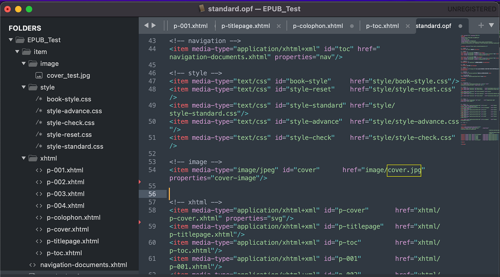The height and width of the screenshot is (277, 500).
Task: Click markup icon beside p-001.xhtml
Action: (39, 170)
